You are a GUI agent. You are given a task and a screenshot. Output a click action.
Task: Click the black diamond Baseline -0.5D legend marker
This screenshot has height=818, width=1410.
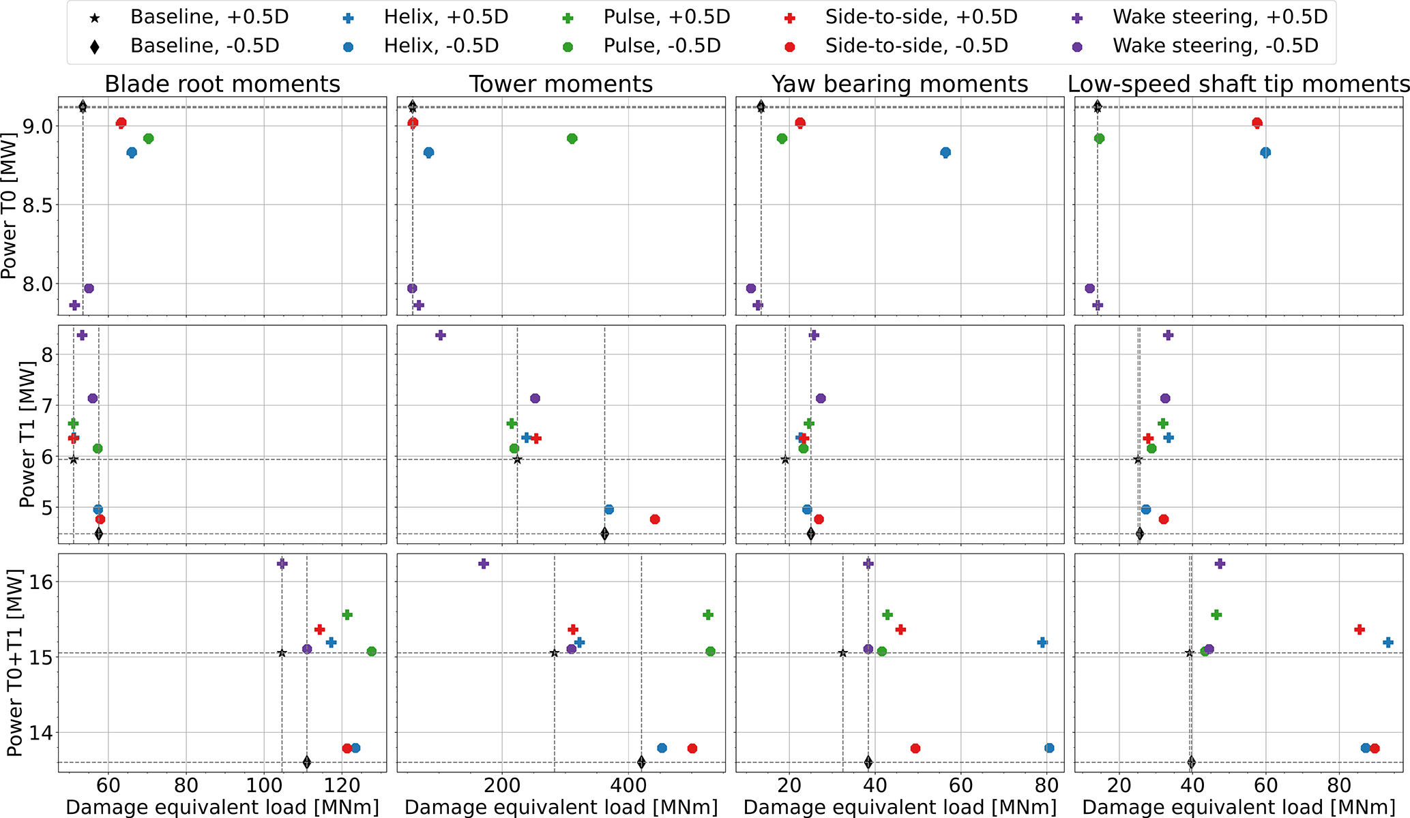click(95, 47)
